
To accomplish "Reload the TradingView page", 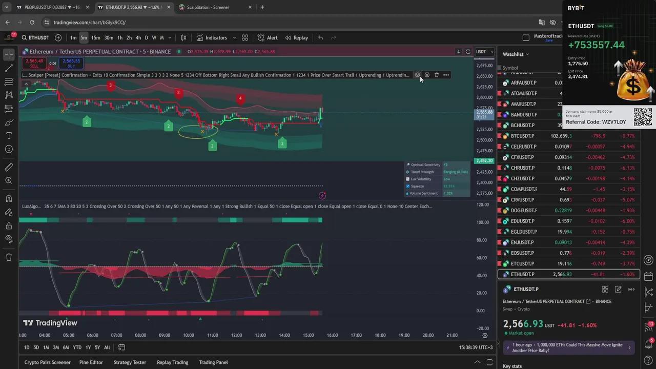I will [x=32, y=23].
